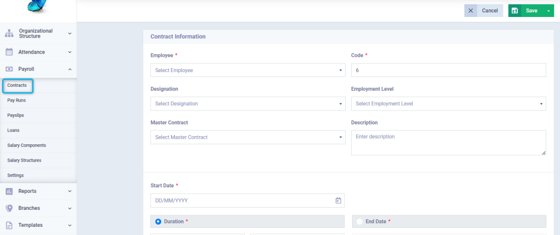Click the Save floppy disk icon

(x=515, y=11)
